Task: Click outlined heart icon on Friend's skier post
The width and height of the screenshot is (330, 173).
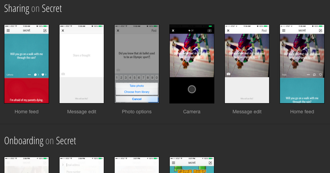Action: point(320,75)
